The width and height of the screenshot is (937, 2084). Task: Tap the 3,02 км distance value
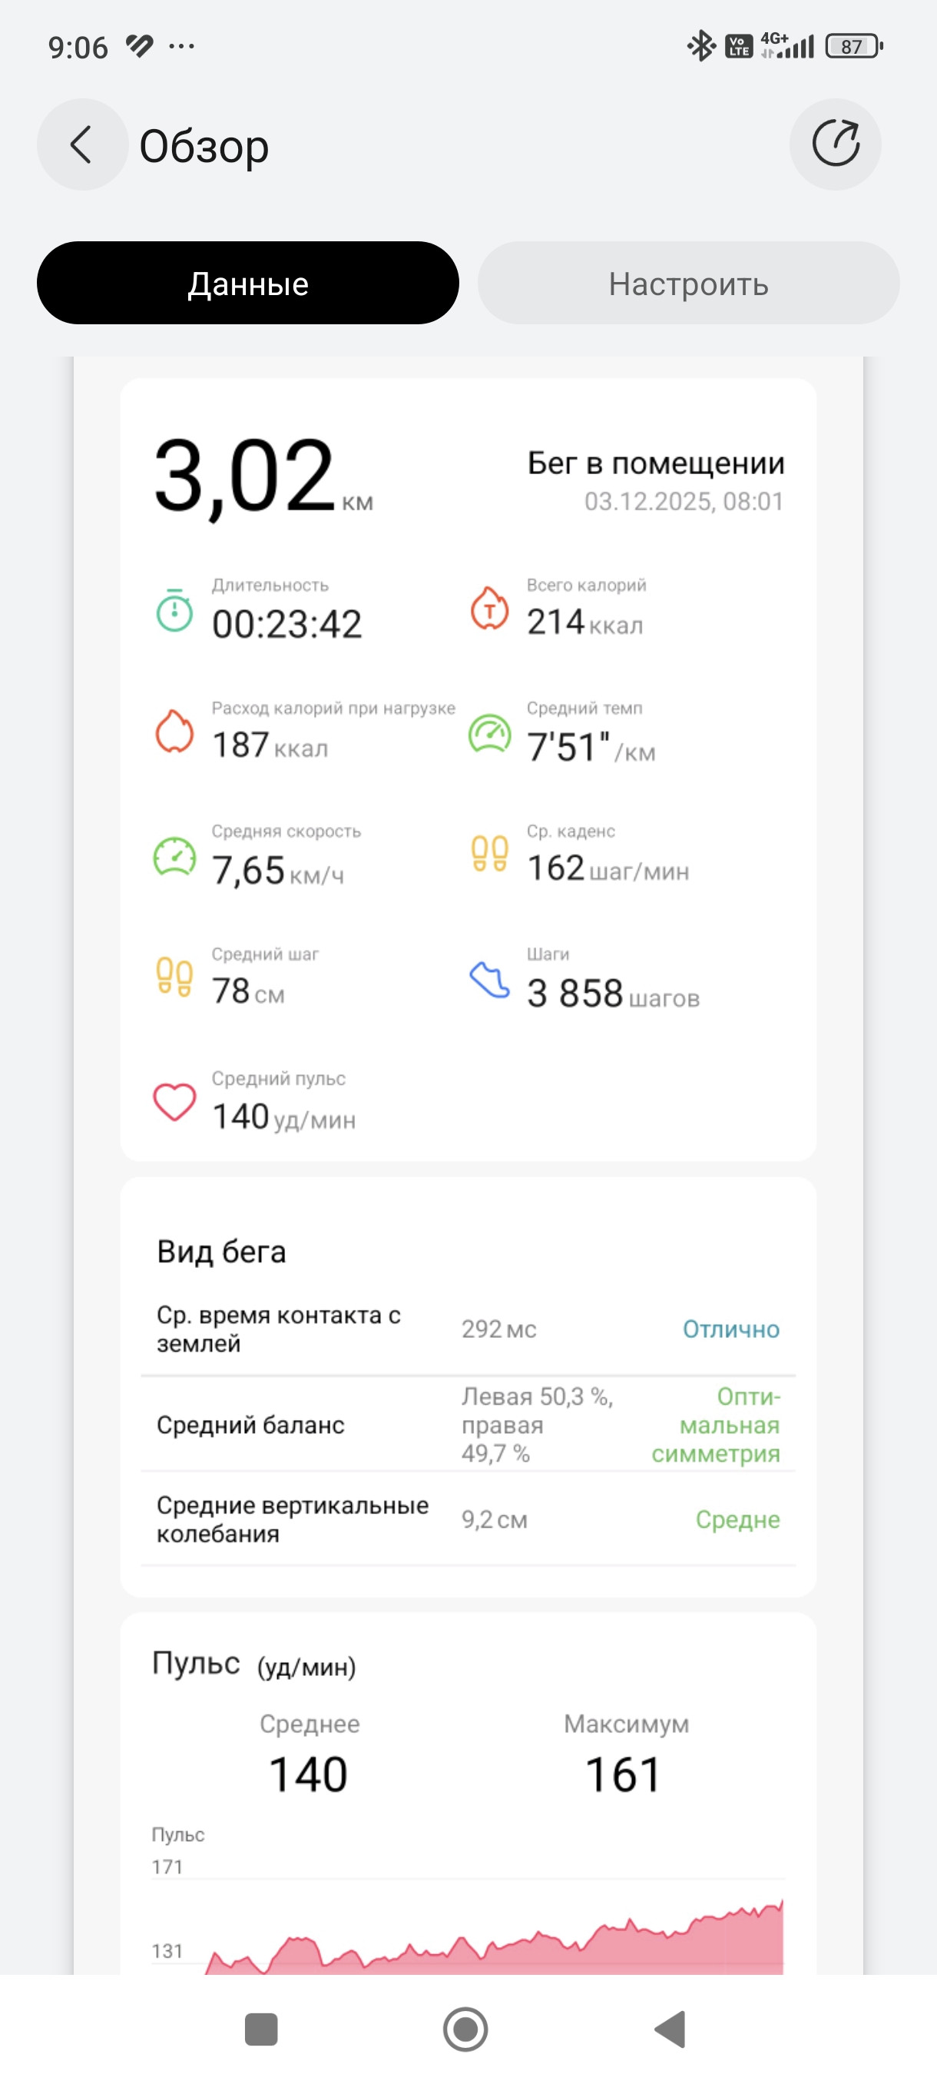click(263, 476)
